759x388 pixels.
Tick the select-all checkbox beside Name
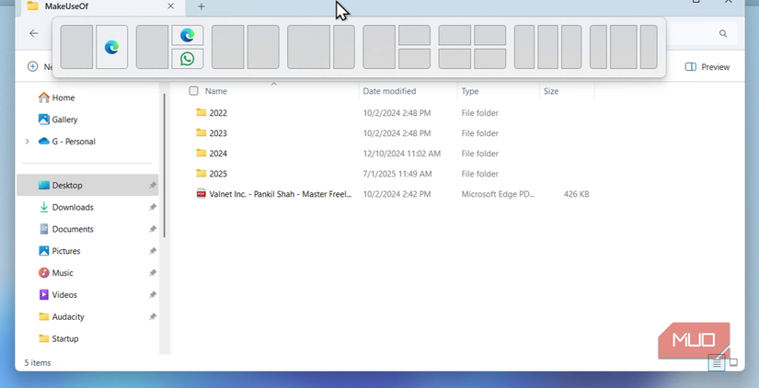click(x=193, y=91)
